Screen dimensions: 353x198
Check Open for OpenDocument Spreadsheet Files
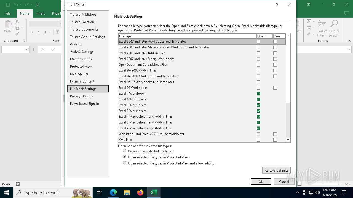tap(258, 65)
